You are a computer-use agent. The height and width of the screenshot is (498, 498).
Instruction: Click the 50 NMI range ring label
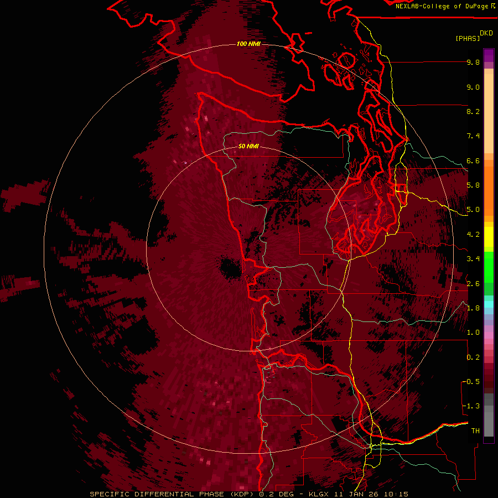click(248, 147)
